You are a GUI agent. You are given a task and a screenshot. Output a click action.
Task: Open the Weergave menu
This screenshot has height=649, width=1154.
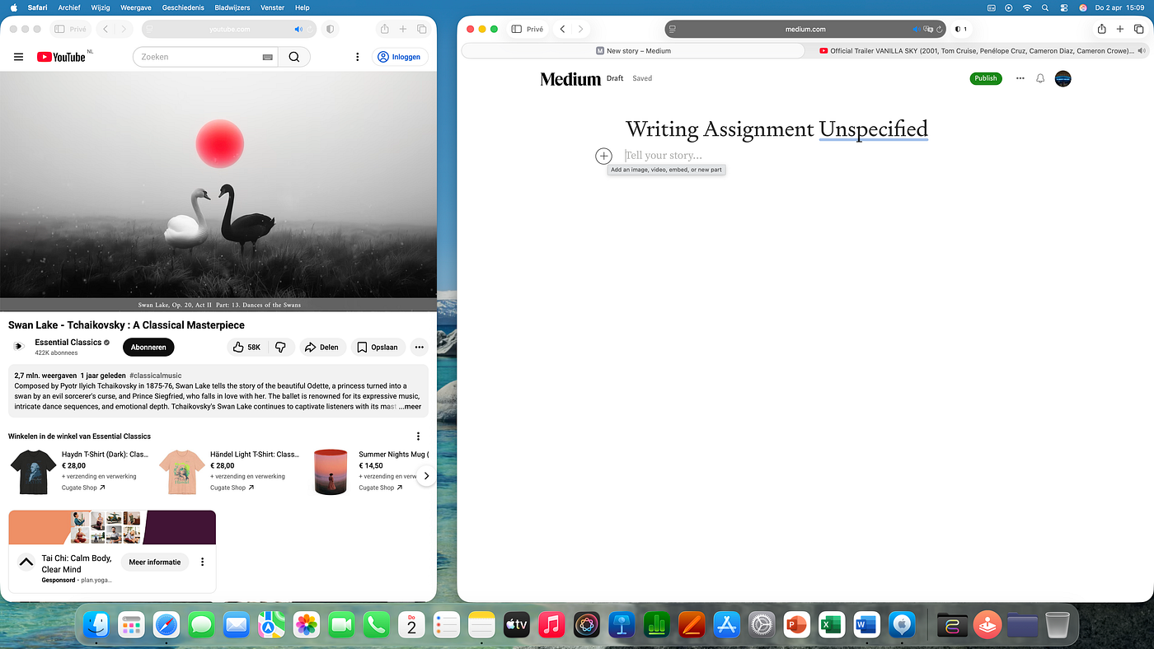pyautogui.click(x=134, y=7)
